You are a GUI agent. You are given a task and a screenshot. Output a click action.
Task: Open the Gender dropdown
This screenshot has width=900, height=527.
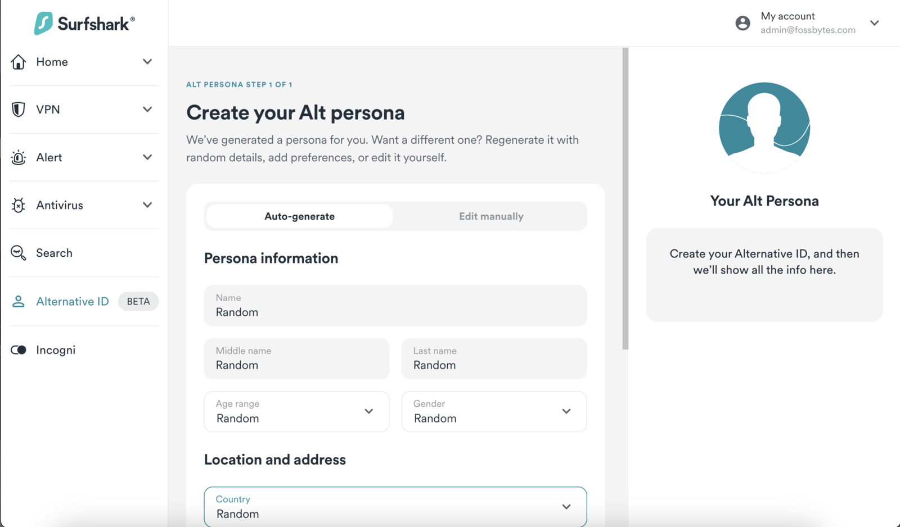566,411
